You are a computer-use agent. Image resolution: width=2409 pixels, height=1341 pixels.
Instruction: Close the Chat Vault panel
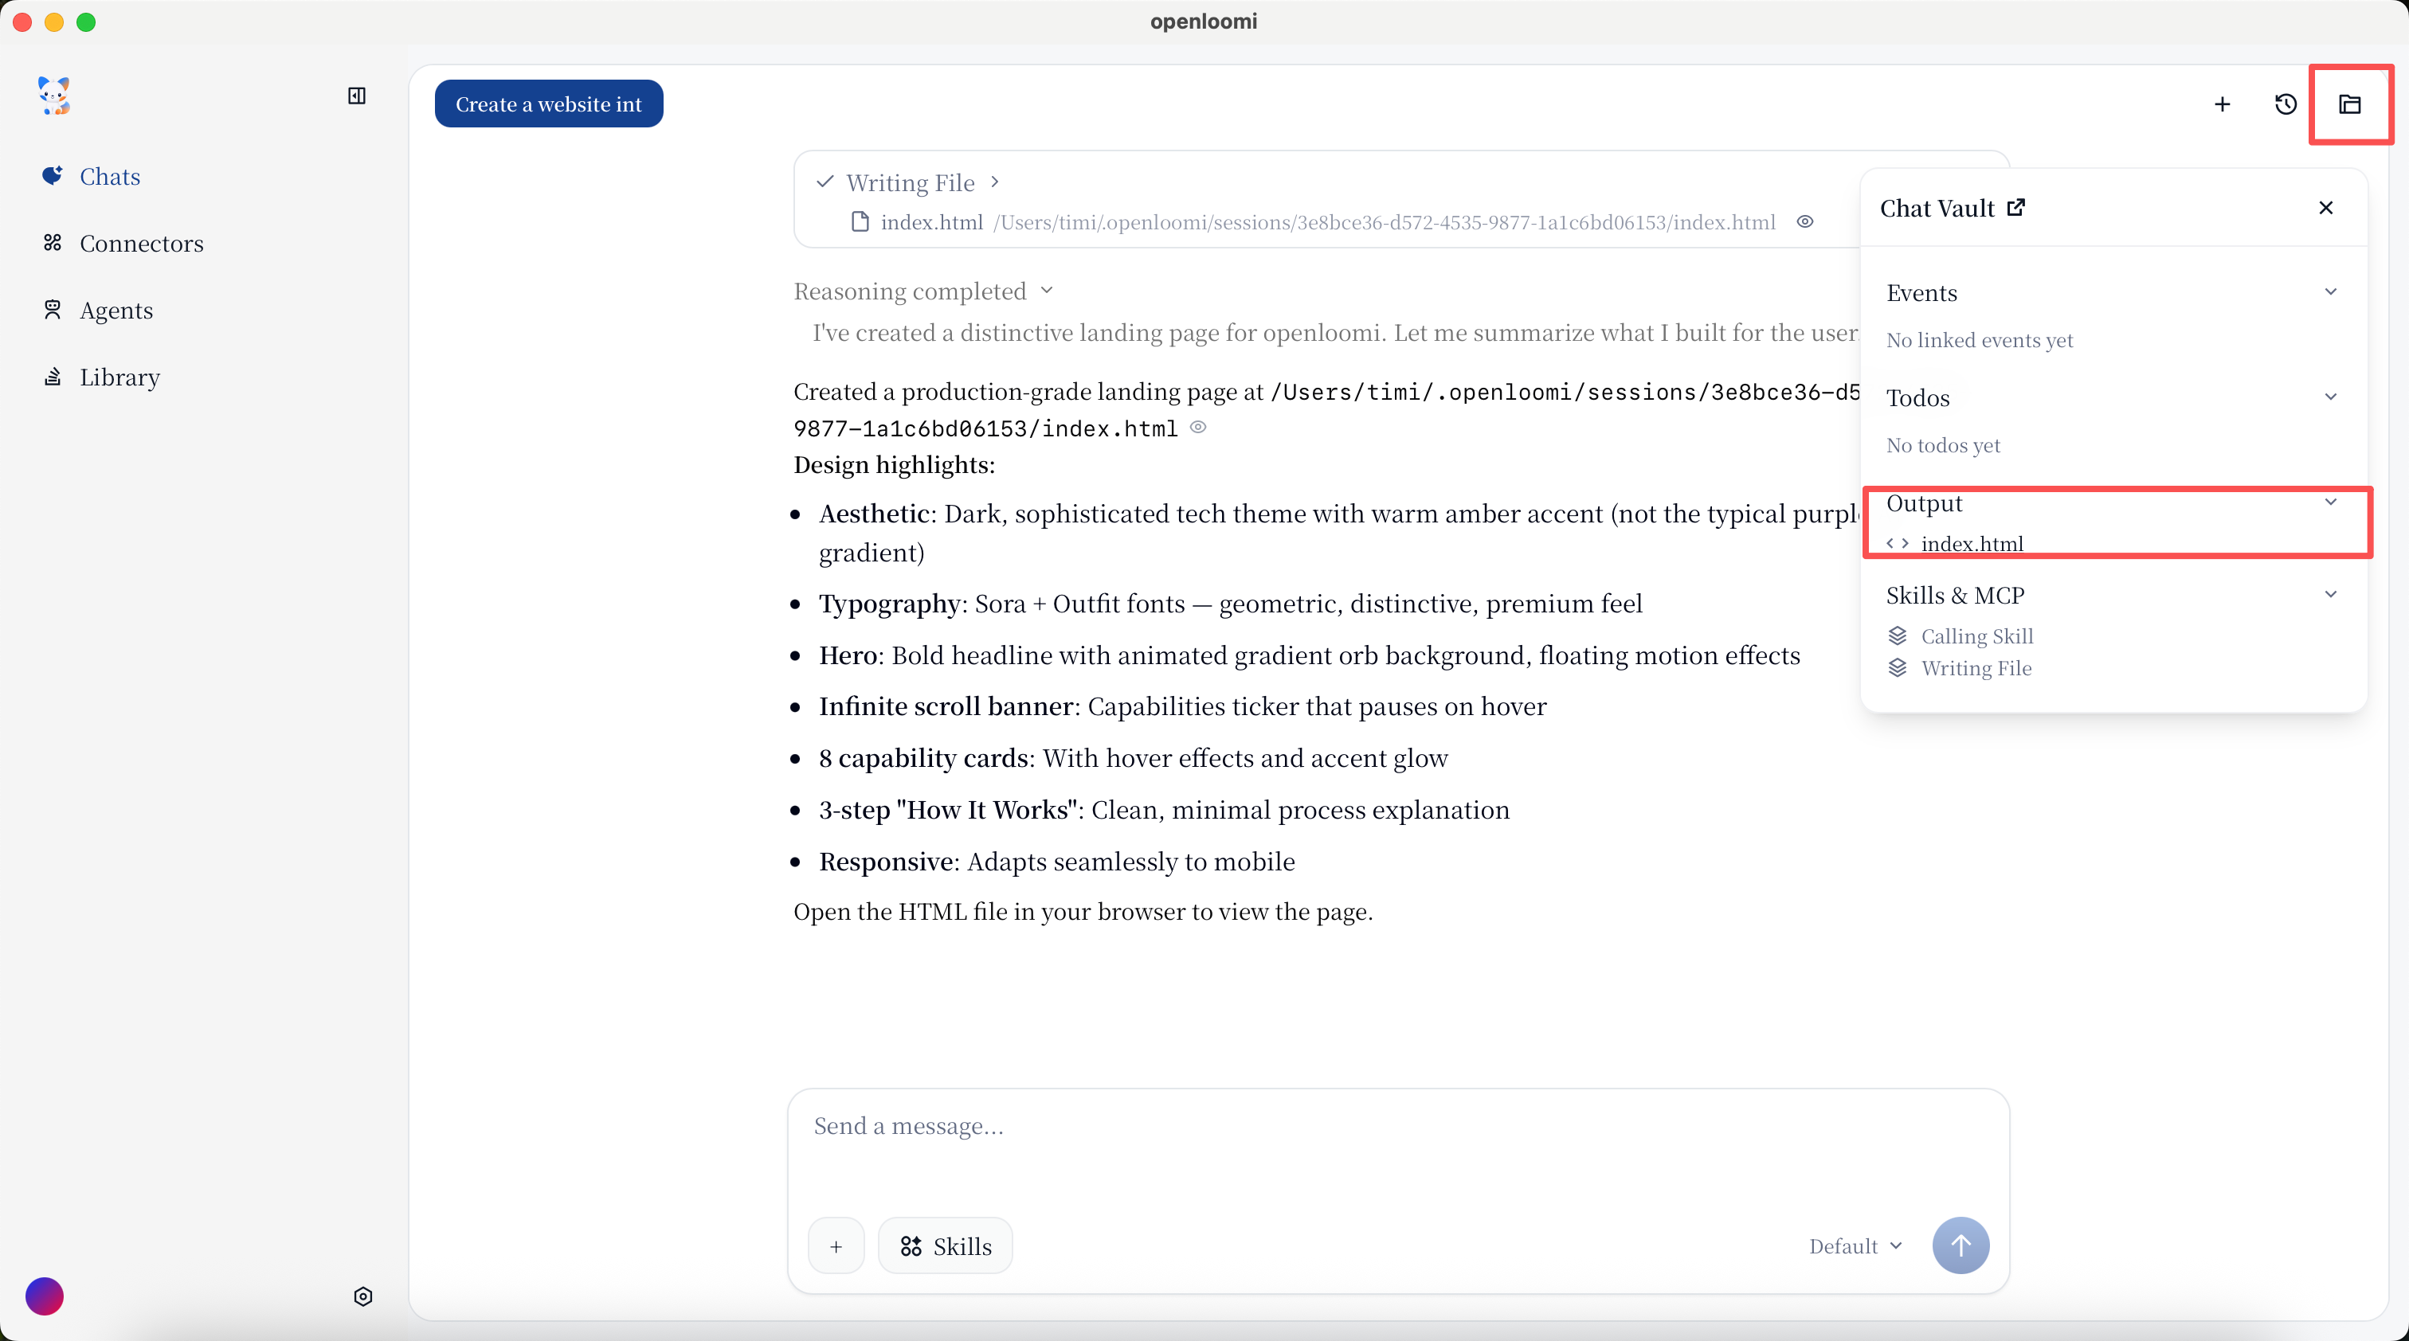coord(2326,208)
